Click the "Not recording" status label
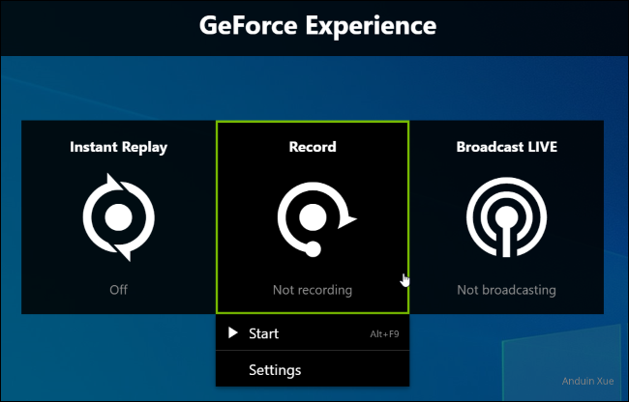This screenshot has width=629, height=402. coord(312,289)
